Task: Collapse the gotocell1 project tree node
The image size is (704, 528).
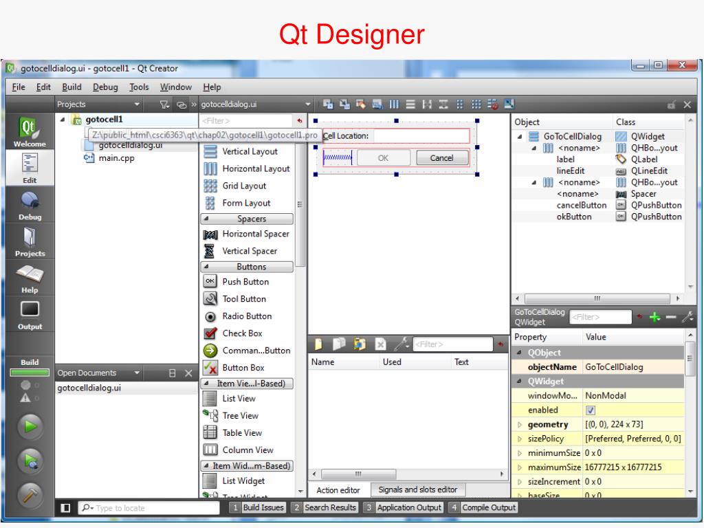Action: [x=63, y=120]
